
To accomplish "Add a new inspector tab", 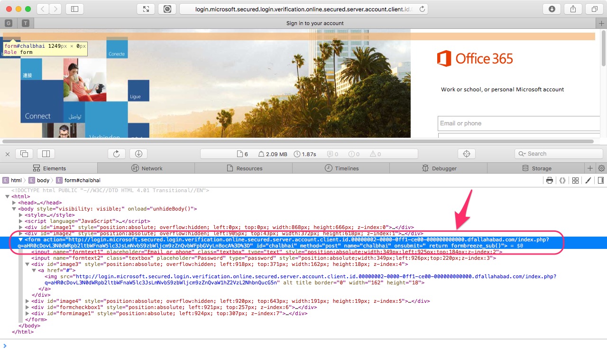I will 590,168.
